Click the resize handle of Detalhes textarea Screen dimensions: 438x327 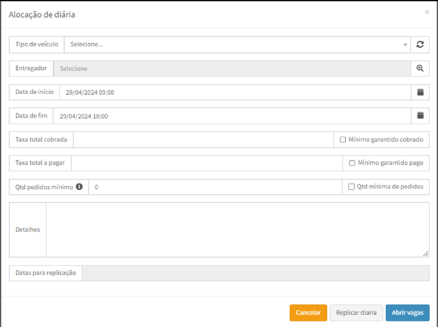coord(426,253)
